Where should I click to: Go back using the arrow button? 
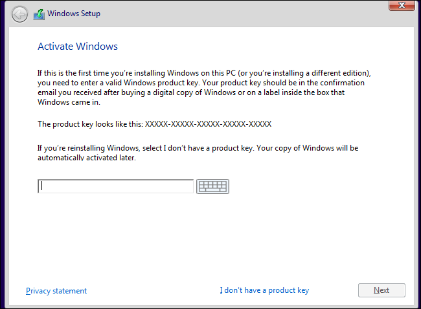pyautogui.click(x=20, y=14)
